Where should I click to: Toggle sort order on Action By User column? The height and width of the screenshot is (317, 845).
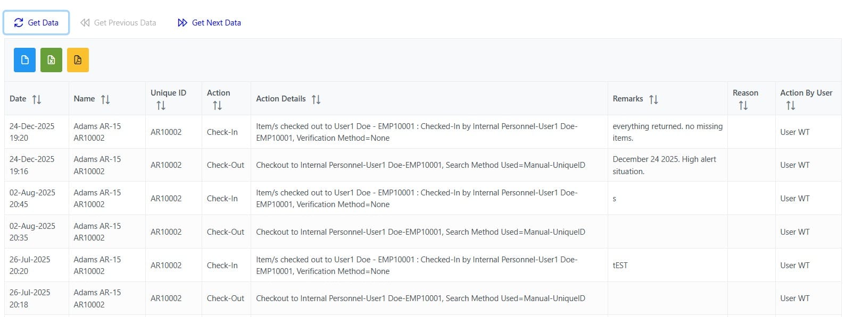pyautogui.click(x=790, y=105)
